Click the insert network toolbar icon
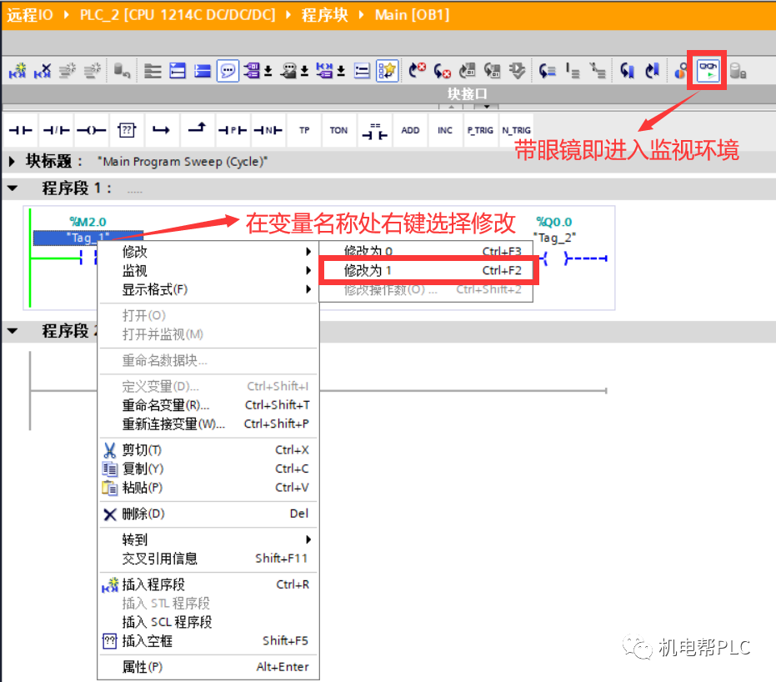The image size is (776, 682). pyautogui.click(x=18, y=71)
